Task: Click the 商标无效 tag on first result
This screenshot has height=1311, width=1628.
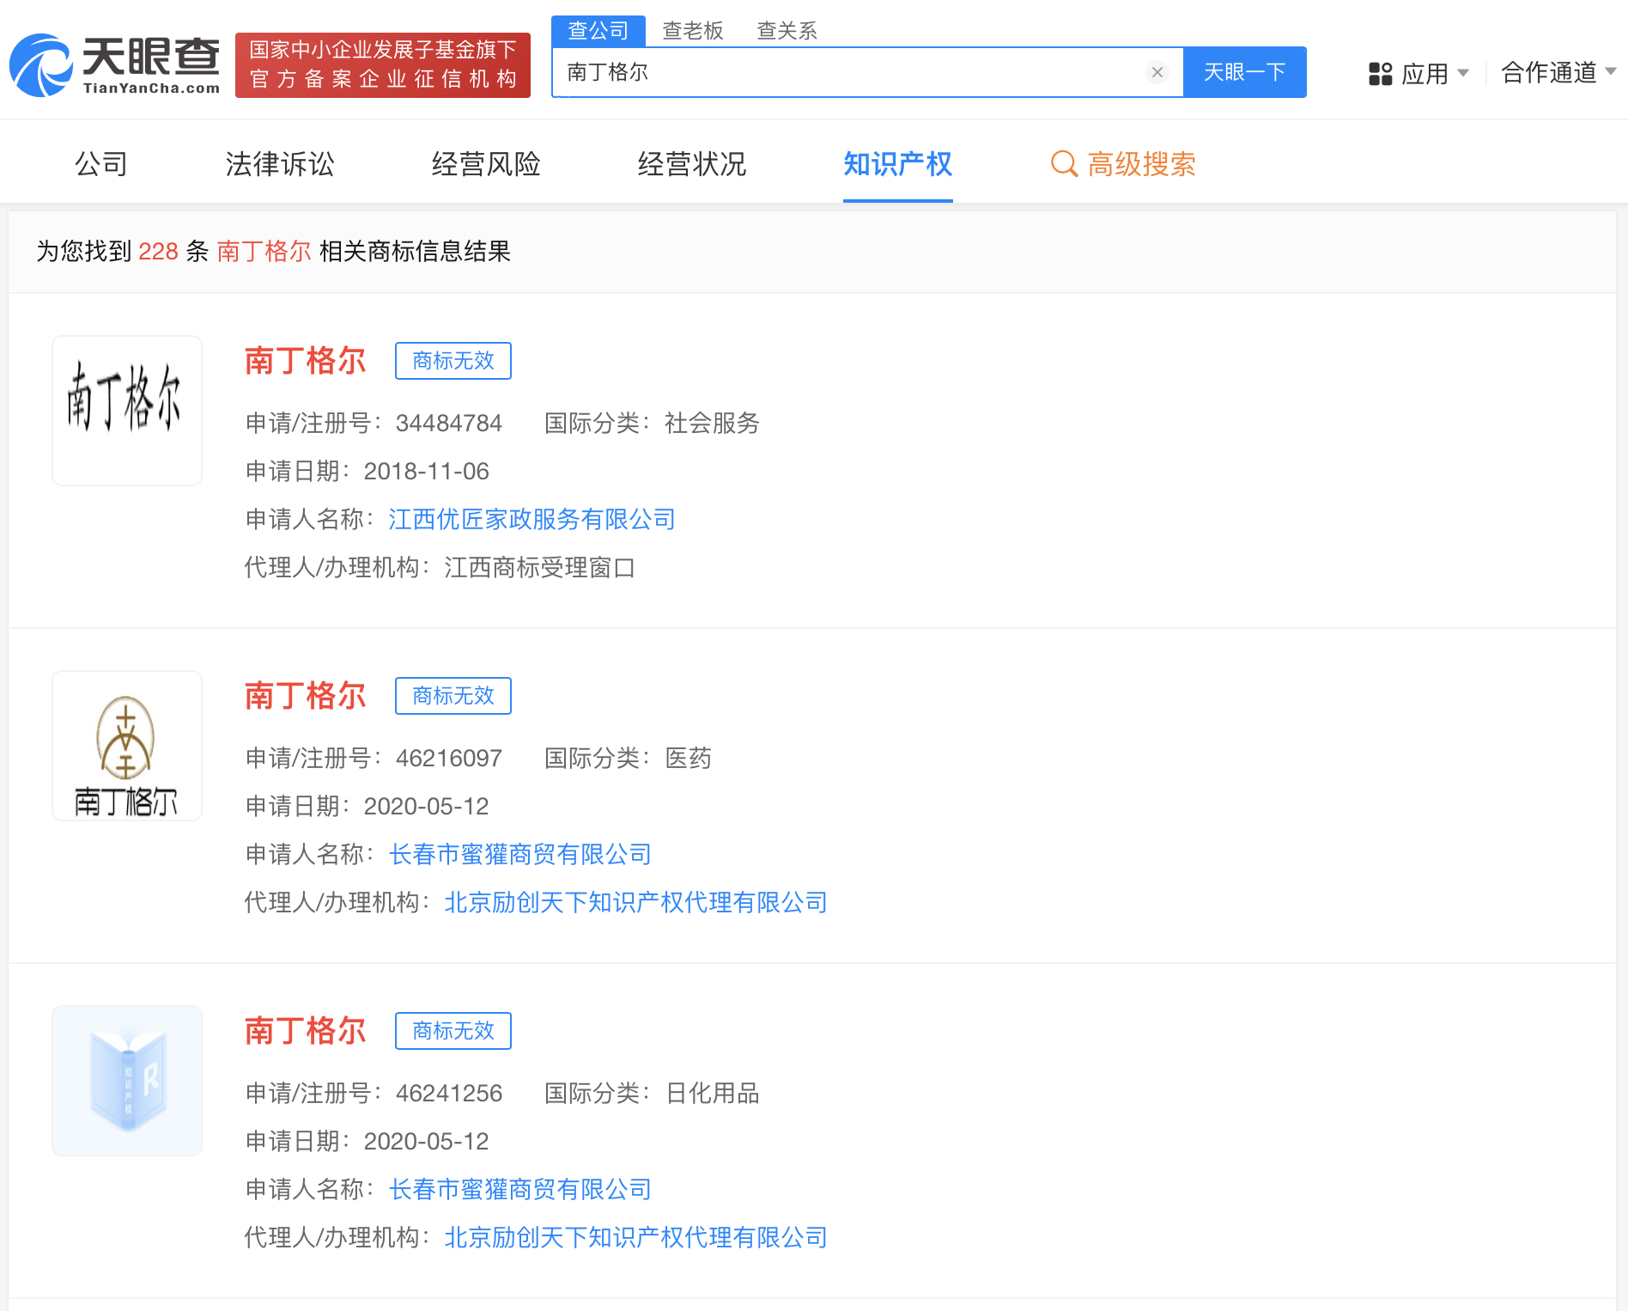Action: 453,361
